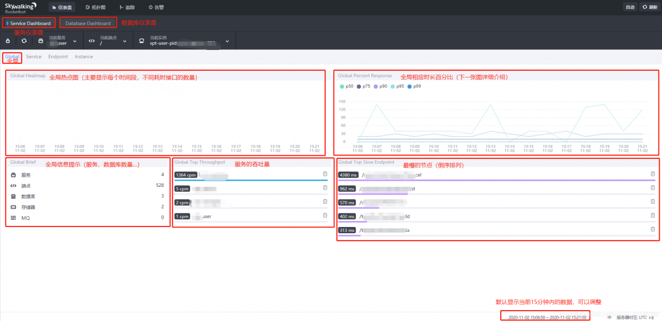Switch to the Service Dashboard tab
Viewport: 662px width, 321px height.
point(28,23)
